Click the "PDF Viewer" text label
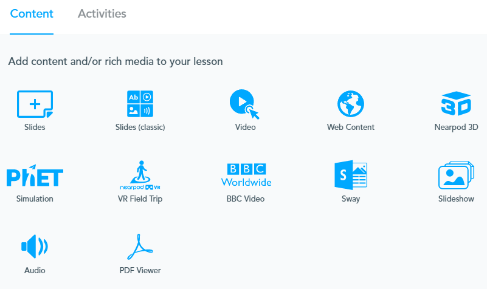The width and height of the screenshot is (487, 289). (140, 270)
